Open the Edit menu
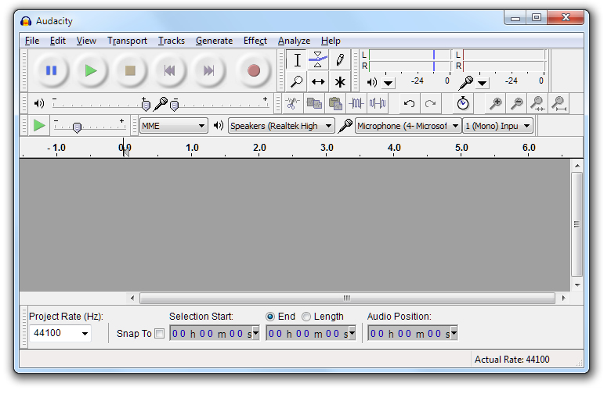This screenshot has height=394, width=611. [58, 41]
